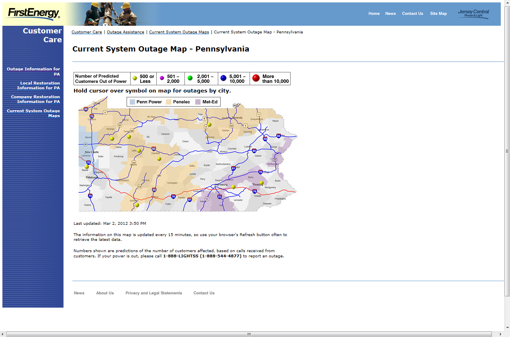Viewport: 510px width, 337px height.
Task: Click the outage marker near Somerset
Action: point(137,205)
